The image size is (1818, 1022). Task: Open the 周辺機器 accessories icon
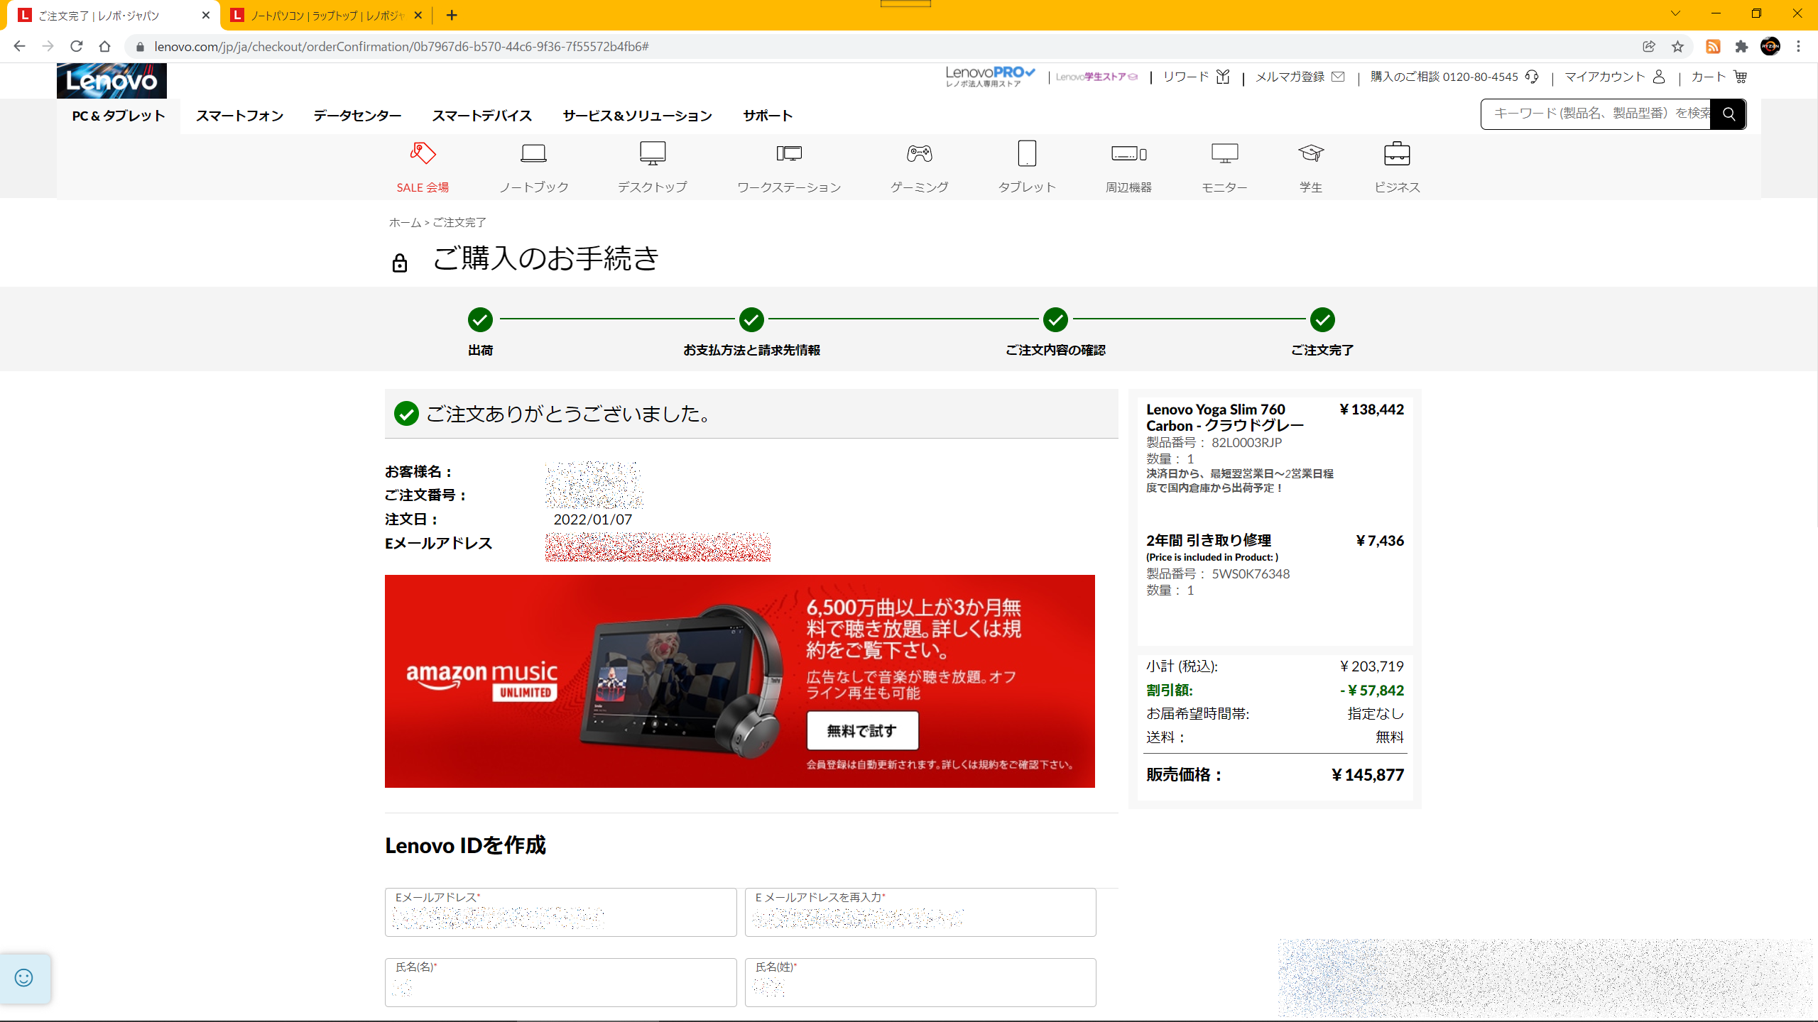[x=1128, y=153]
